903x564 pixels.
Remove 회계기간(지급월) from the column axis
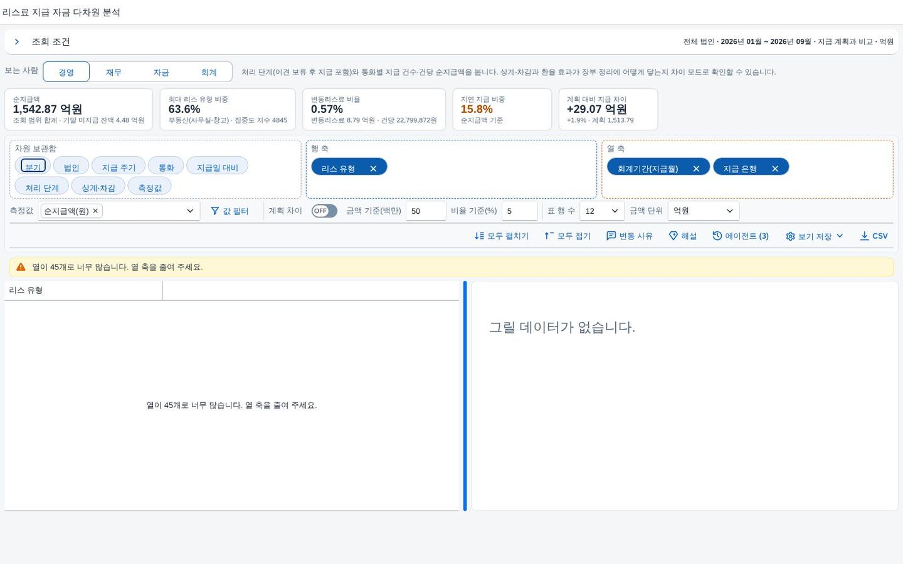pos(696,168)
